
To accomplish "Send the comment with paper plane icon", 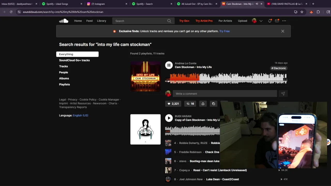I will [x=283, y=94].
